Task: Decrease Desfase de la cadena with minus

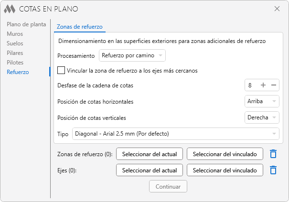Action: 274,85
